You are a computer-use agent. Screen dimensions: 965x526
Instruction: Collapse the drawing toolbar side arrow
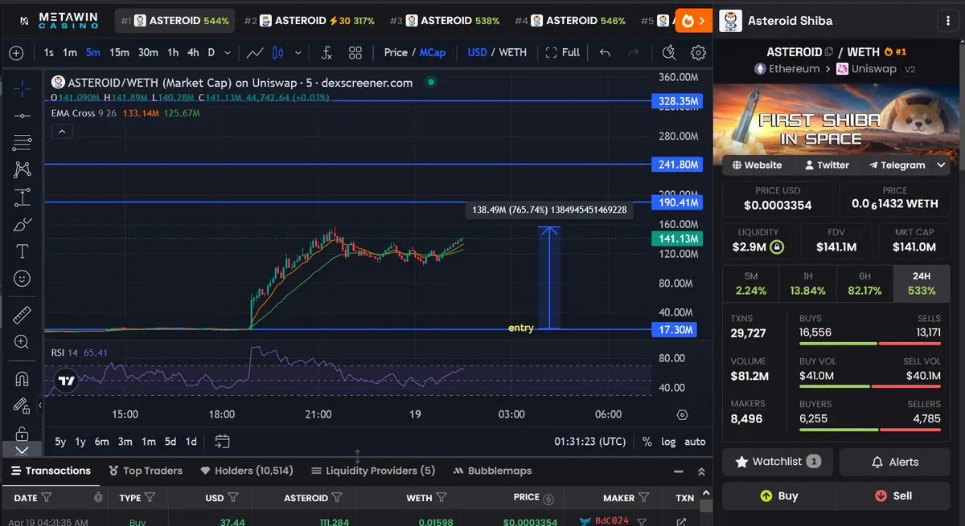point(39,406)
